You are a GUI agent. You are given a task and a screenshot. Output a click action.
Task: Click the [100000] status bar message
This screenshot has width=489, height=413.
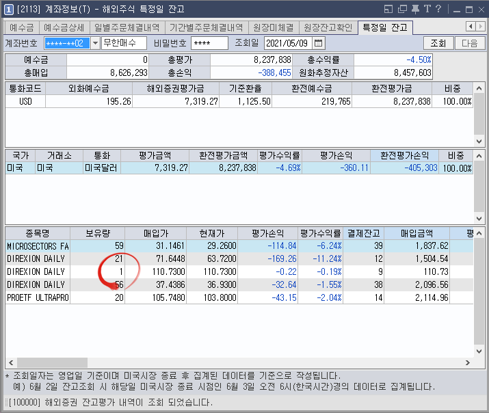point(111,403)
